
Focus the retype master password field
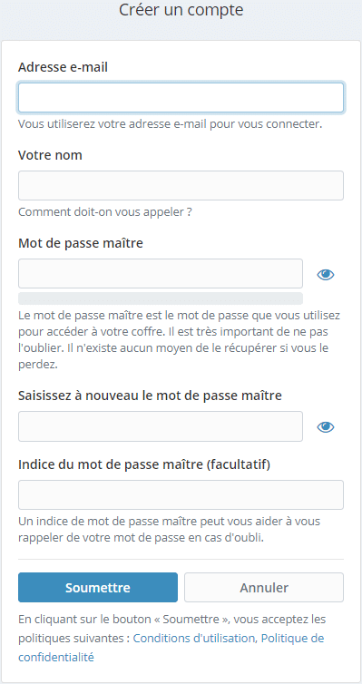coord(161,426)
